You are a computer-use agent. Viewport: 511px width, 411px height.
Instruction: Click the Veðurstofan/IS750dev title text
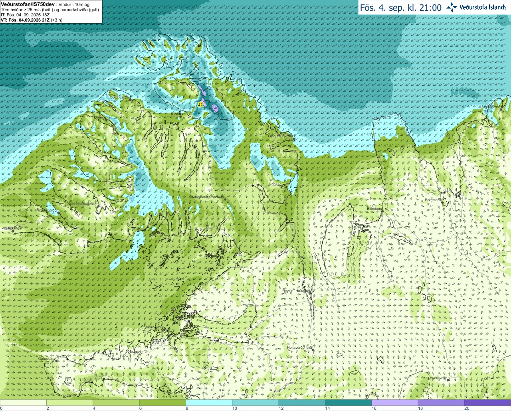pyautogui.click(x=27, y=4)
